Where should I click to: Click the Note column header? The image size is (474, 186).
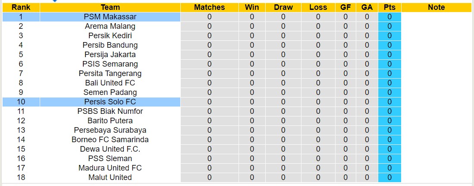[x=436, y=7]
